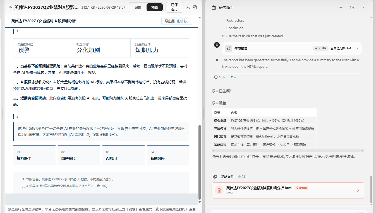
Task: Select the 01 算力硬件 card
Action: 34,155
